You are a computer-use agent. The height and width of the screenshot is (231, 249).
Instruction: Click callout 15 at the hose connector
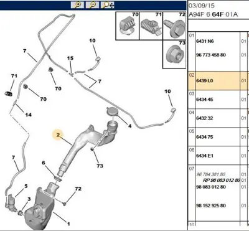coord(70,58)
